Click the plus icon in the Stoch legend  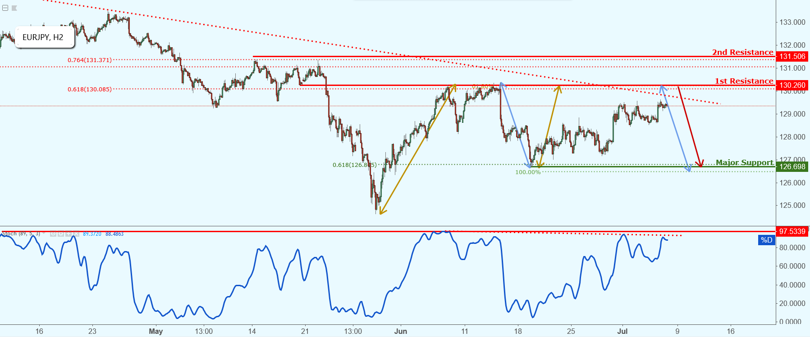69,234
